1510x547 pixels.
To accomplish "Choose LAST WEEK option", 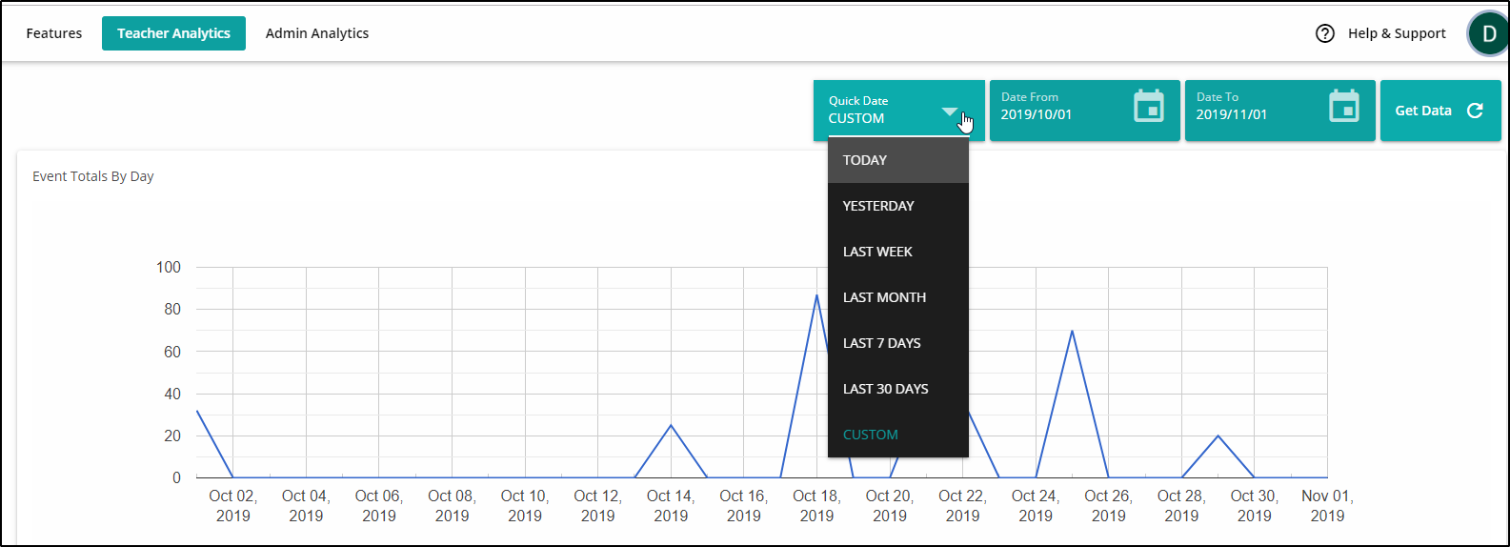I will click(x=898, y=252).
